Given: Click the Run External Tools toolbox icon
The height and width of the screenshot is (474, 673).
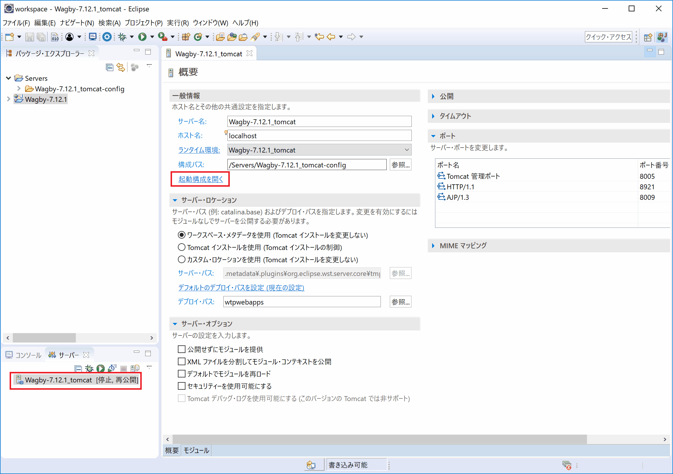Looking at the screenshot, I should pyautogui.click(x=163, y=37).
